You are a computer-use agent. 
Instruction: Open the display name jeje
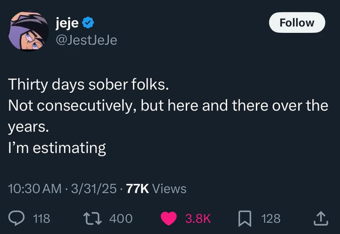[67, 22]
